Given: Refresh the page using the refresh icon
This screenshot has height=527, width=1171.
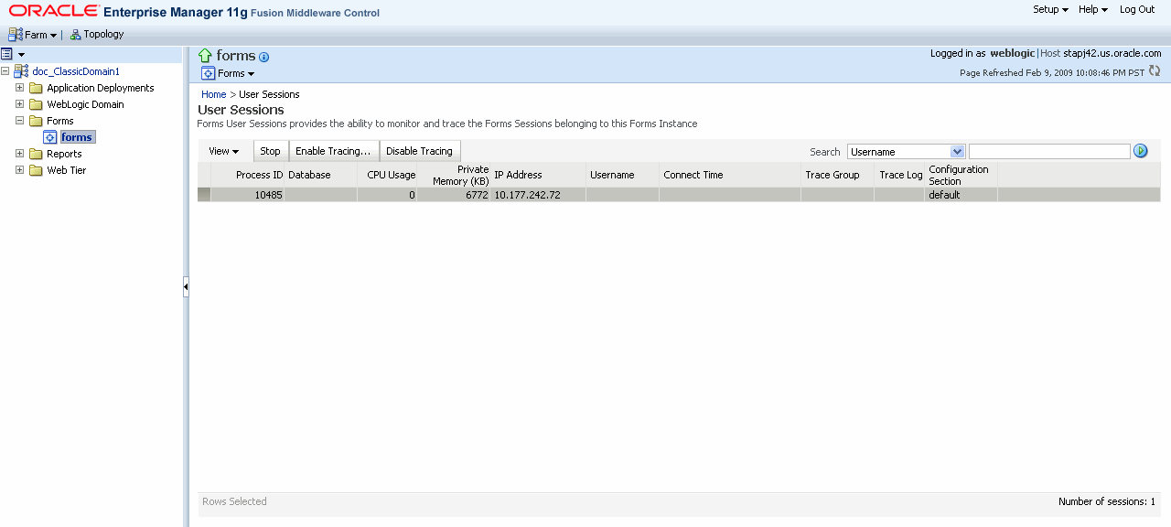Looking at the screenshot, I should tap(1155, 70).
